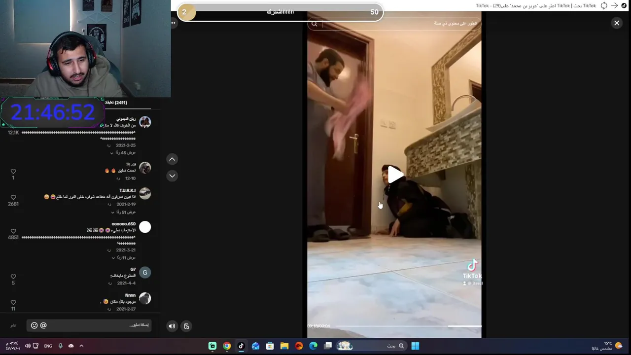Screen dimensions: 631x355
Task: Open the system volume tray icon
Action: [28, 346]
